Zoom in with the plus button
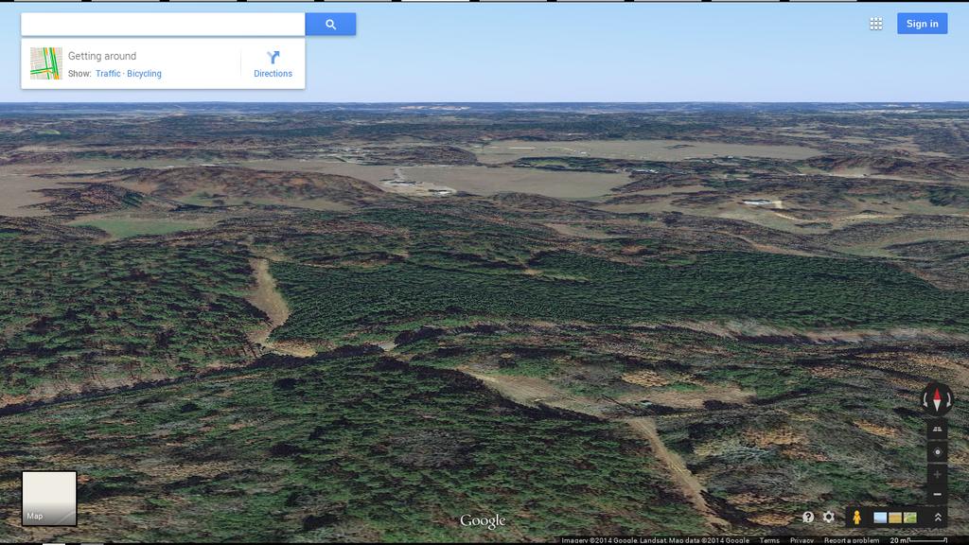 click(x=937, y=473)
